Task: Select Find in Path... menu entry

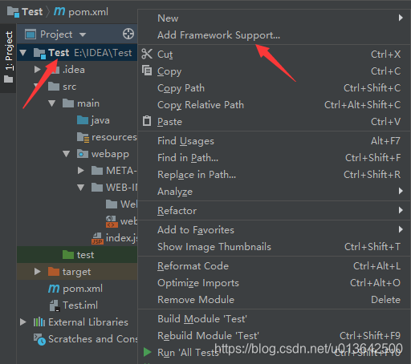Action: click(x=274, y=158)
